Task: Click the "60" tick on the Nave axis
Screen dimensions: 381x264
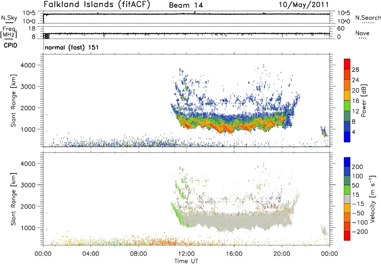Action: click(341, 29)
